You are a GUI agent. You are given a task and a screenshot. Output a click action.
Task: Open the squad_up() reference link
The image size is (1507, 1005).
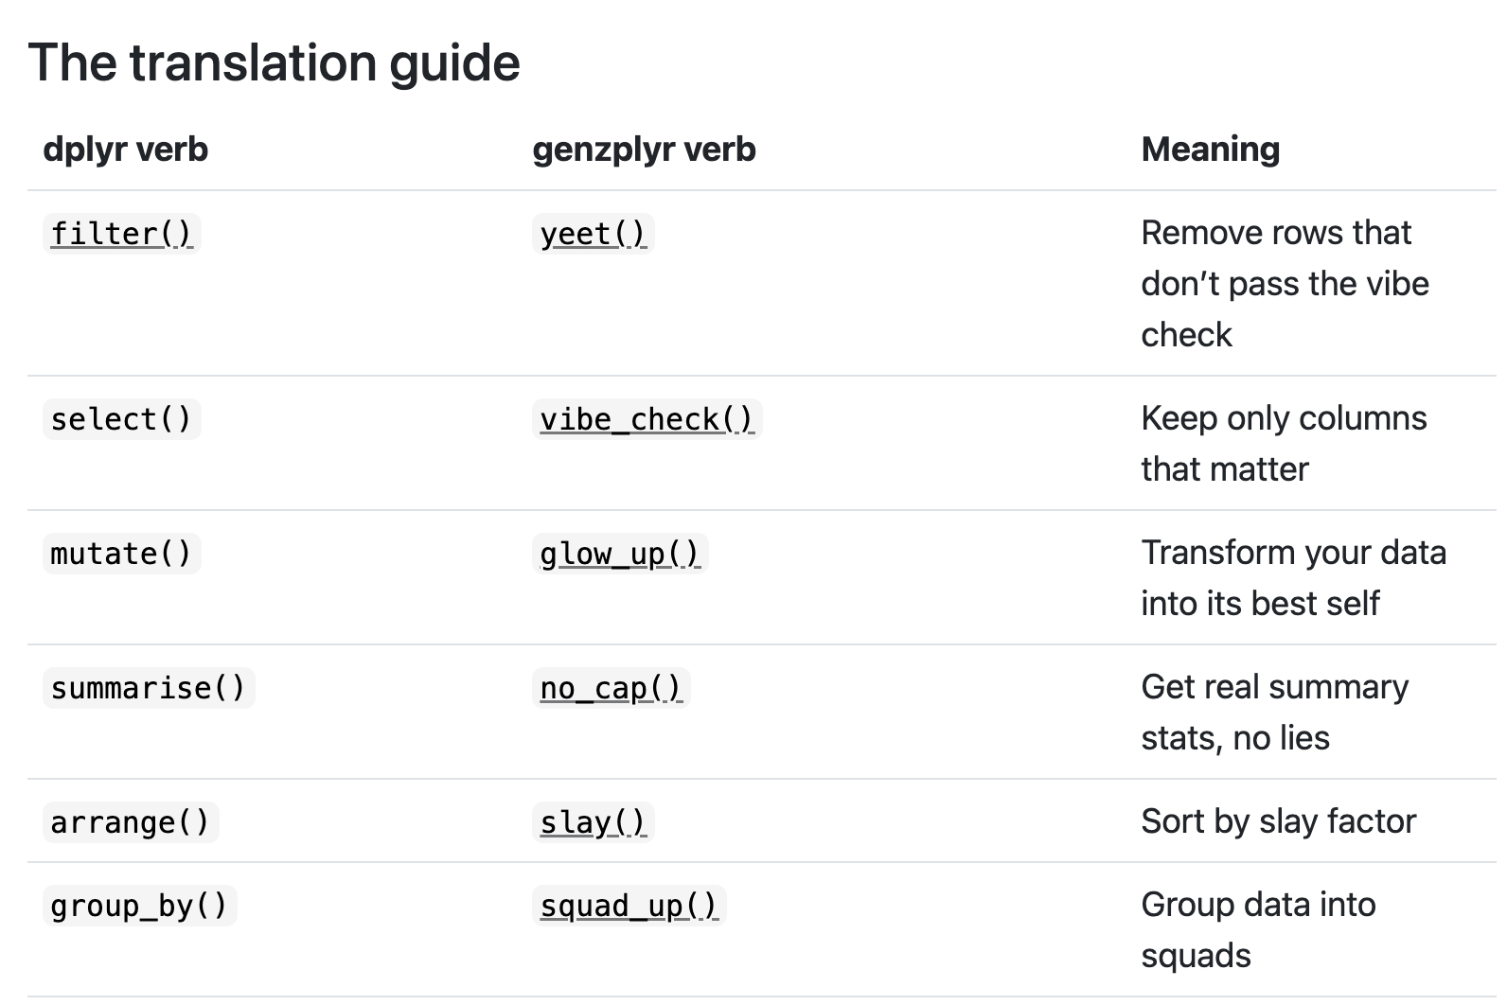(x=628, y=906)
